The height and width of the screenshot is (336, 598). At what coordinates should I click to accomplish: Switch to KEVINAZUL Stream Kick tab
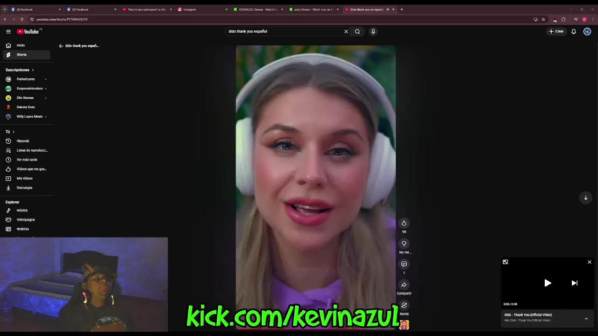pos(258,9)
